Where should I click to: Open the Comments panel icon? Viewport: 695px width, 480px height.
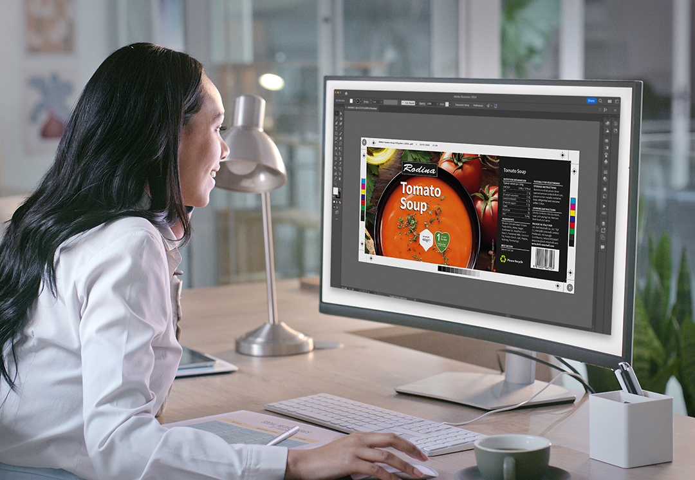[603, 247]
